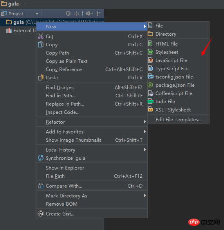This screenshot has height=230, width=224.
Task: Expand the Refactor submenu
Action: [92, 122]
